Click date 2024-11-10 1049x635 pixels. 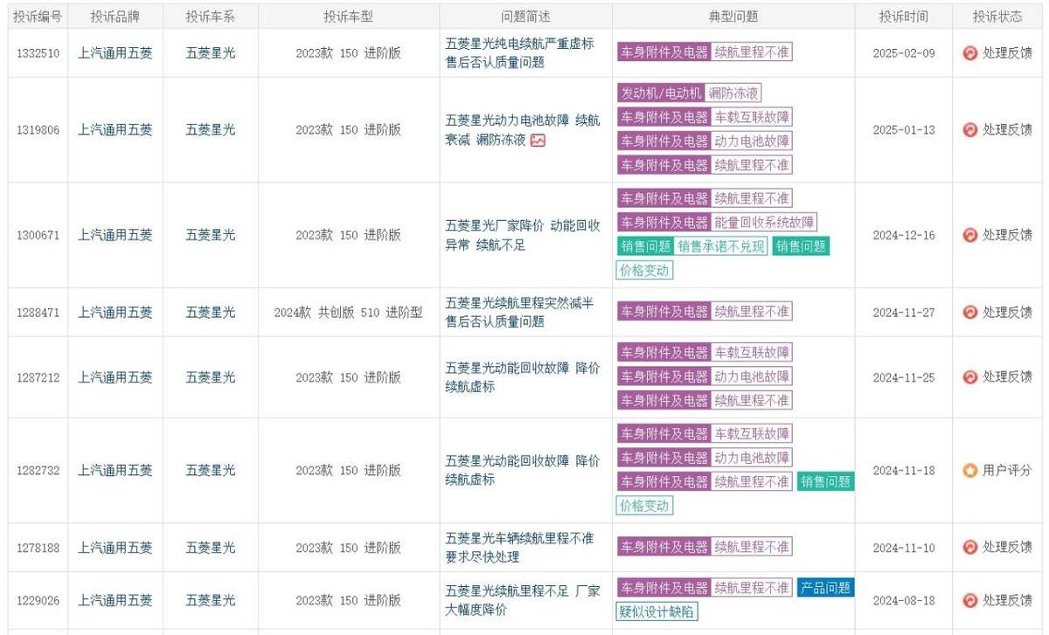tap(904, 547)
